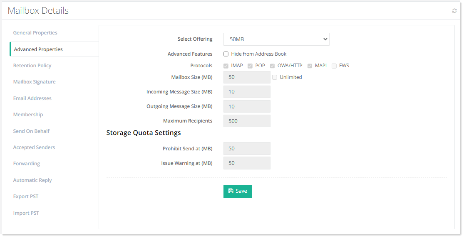The width and height of the screenshot is (464, 238).
Task: Click the Save button
Action: pyautogui.click(x=237, y=191)
